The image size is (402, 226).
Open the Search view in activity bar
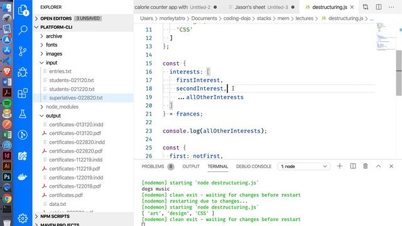click(x=23, y=30)
